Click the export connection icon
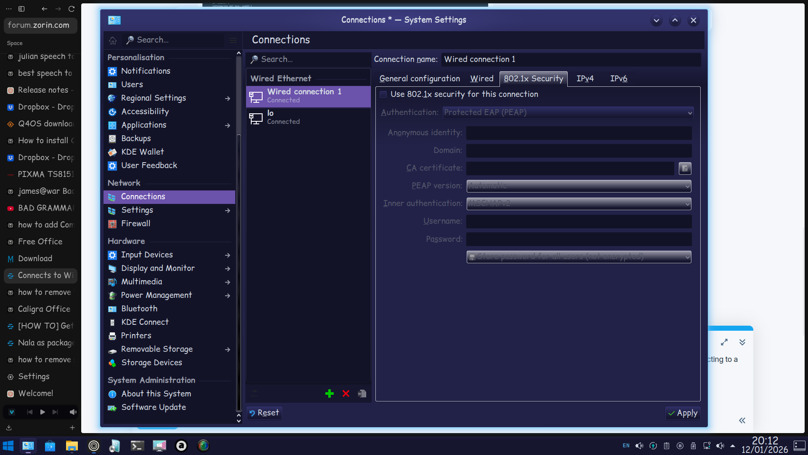 click(x=362, y=393)
